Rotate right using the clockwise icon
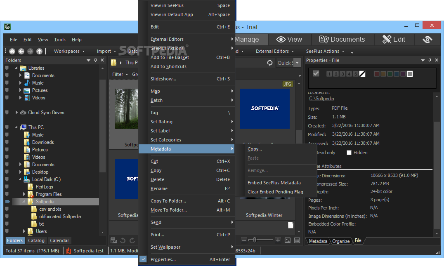Viewport: 444px width, 266px height. 132,240
